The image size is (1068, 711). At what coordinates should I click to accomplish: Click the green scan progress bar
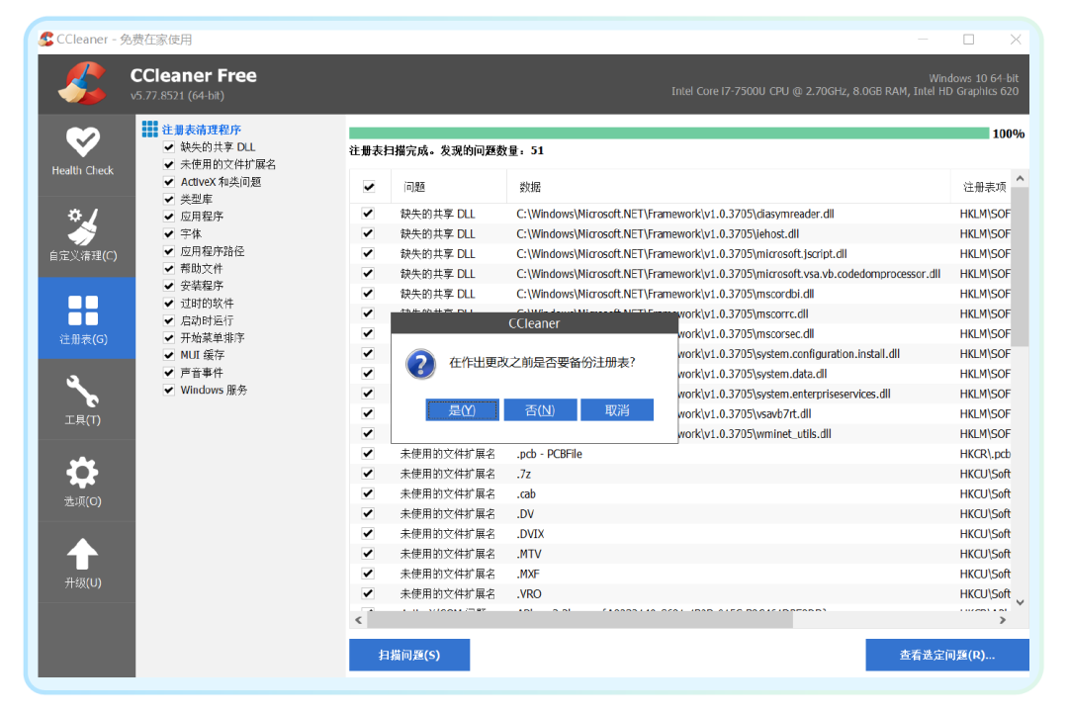click(x=668, y=133)
